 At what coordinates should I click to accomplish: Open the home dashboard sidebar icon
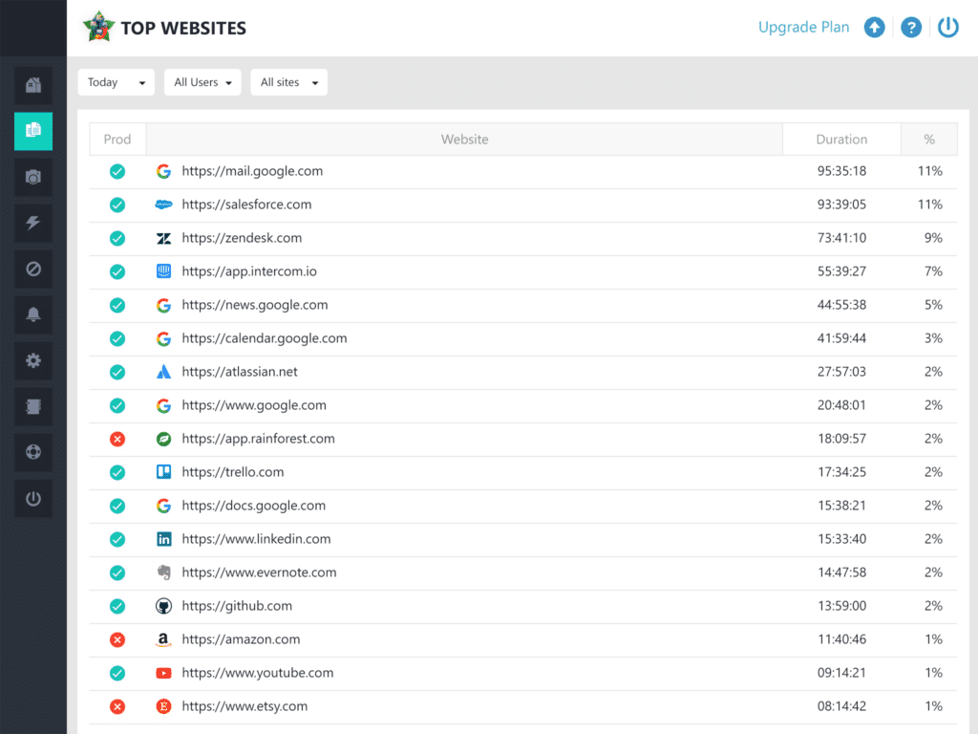pos(33,86)
